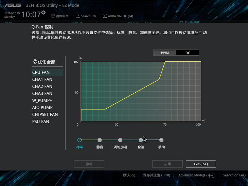Click the Search question mark icon
Image resolution: width=248 pixels, height=186 pixels.
click(78, 16)
